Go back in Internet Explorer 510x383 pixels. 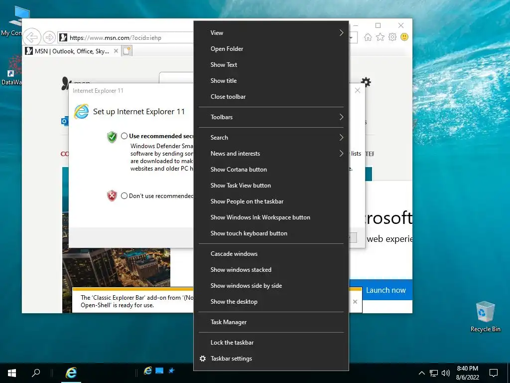pyautogui.click(x=32, y=37)
